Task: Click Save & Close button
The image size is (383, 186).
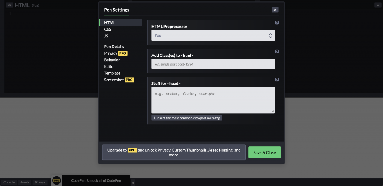Action: (x=264, y=152)
